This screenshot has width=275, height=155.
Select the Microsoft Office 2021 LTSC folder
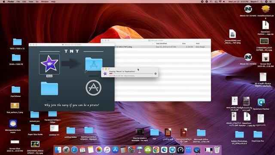[x=201, y=133]
